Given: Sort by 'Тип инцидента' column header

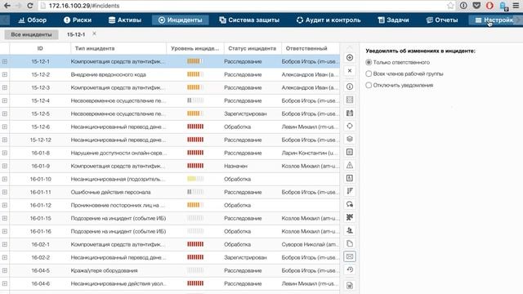Looking at the screenshot, I should point(118,48).
